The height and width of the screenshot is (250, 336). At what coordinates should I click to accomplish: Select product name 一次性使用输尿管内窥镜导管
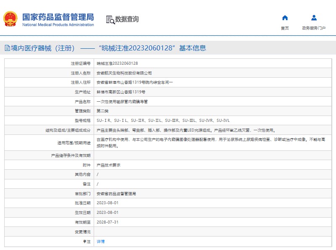(122, 102)
